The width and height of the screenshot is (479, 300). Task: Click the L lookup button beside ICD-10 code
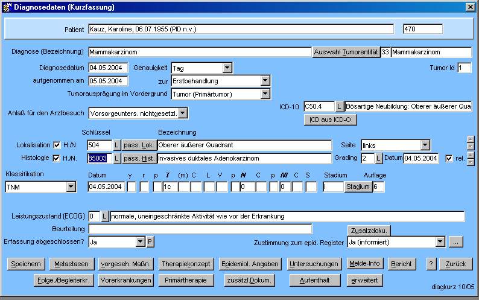point(340,107)
